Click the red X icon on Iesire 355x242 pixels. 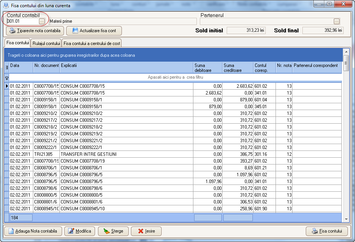pyautogui.click(x=140, y=231)
